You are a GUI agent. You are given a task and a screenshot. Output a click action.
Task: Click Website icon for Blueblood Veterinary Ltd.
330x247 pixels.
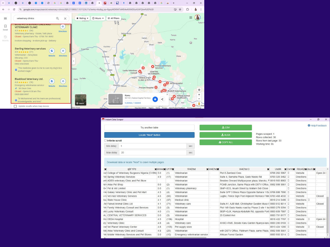point(52,81)
